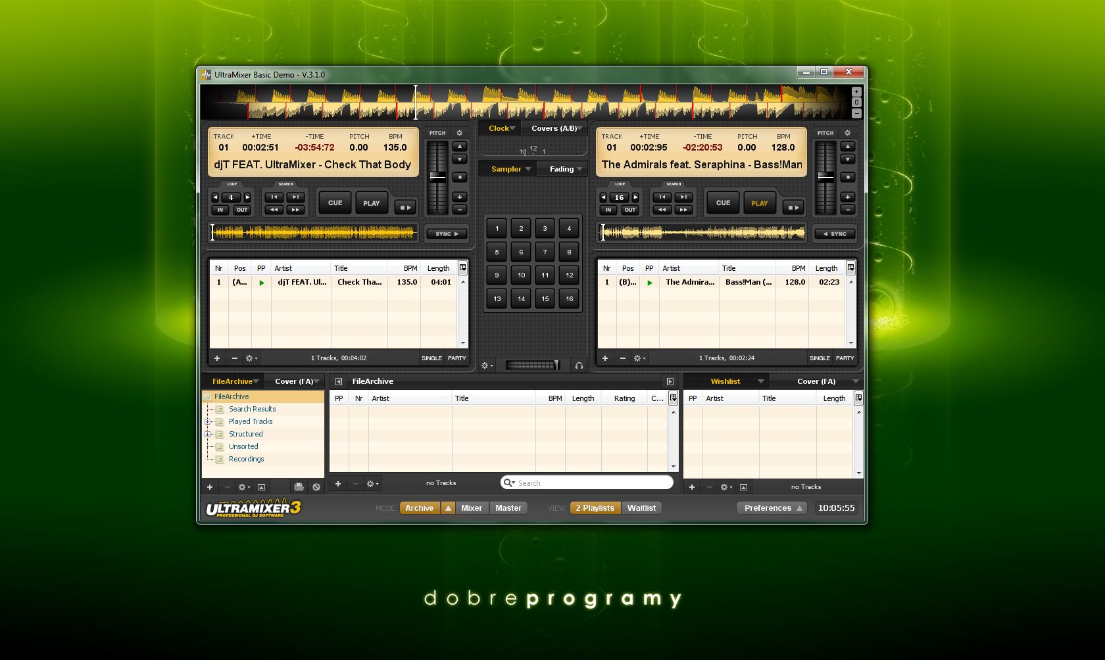Set loop OUT on left deck

click(x=242, y=210)
